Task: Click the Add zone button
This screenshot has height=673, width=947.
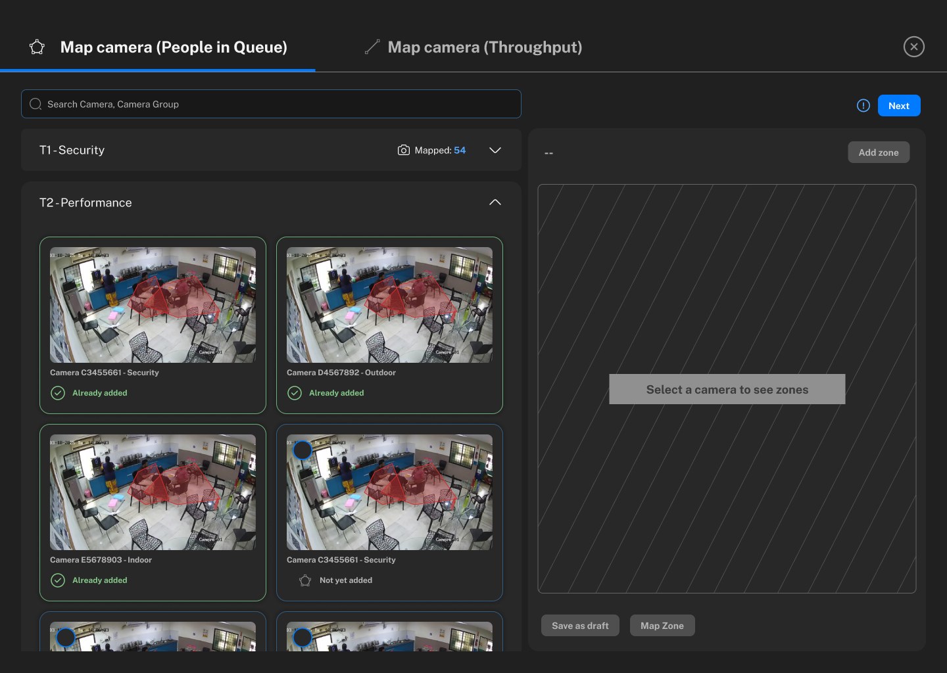Action: pyautogui.click(x=879, y=152)
